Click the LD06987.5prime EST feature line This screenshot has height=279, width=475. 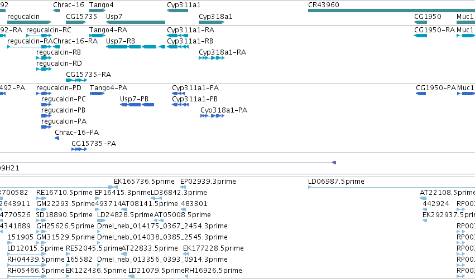click(391, 187)
